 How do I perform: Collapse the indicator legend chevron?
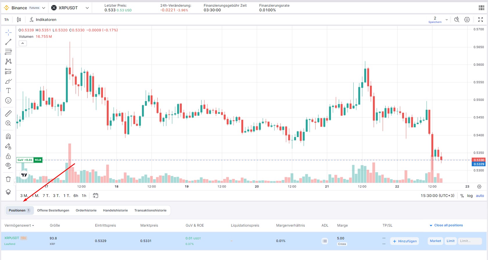pos(23,43)
